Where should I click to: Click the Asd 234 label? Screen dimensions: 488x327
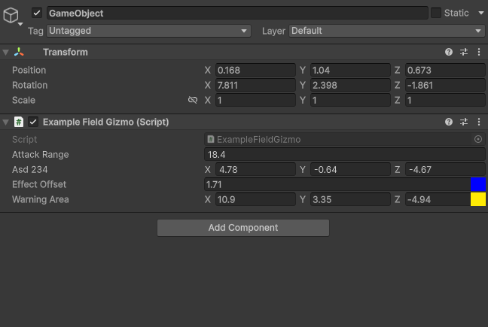click(30, 170)
